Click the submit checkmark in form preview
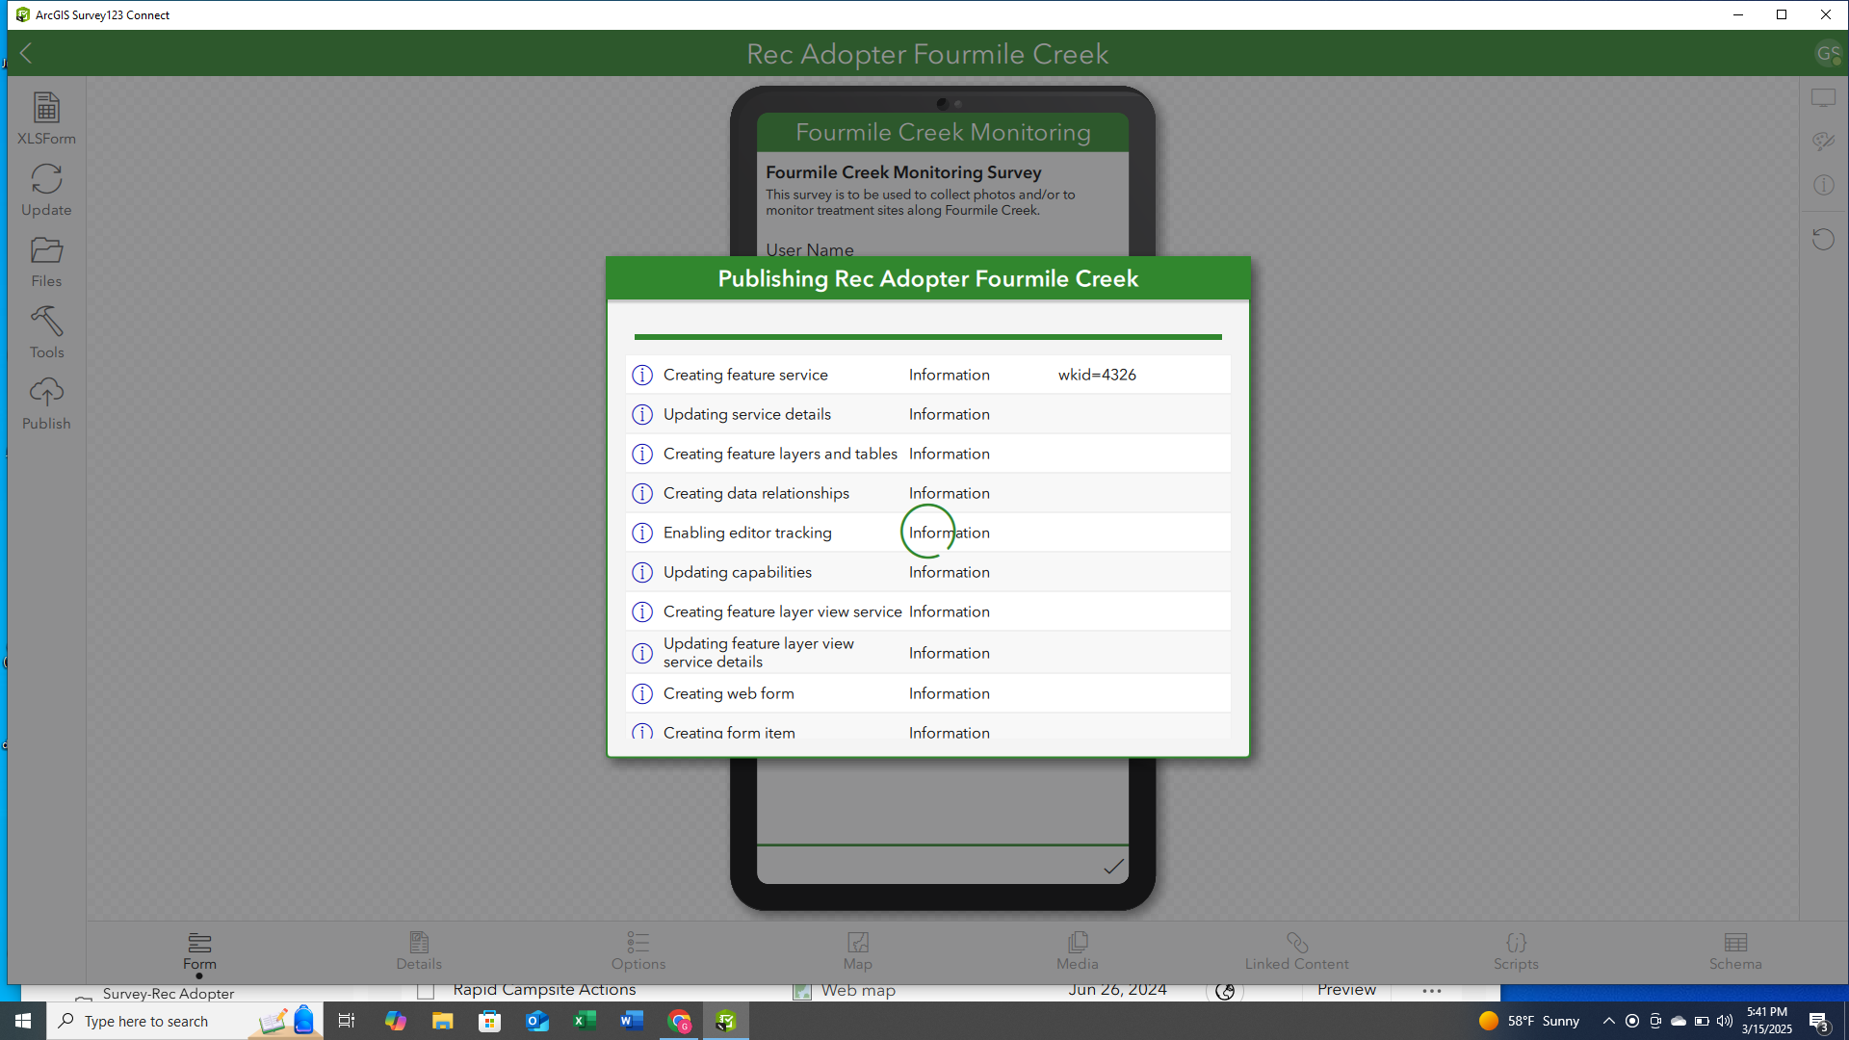This screenshot has height=1040, width=1849. point(1113,867)
